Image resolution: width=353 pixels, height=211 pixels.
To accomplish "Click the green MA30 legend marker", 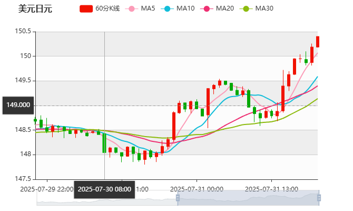I will [x=247, y=8].
